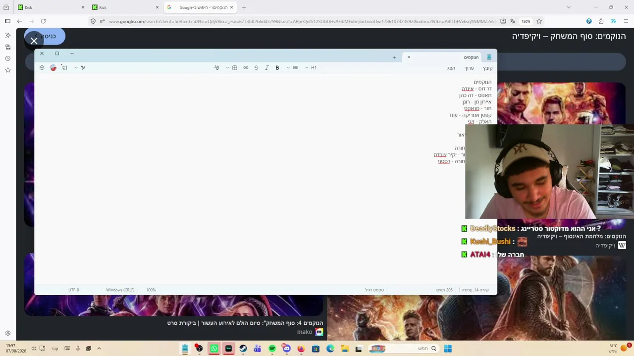
Task: Open the Infinity War Wikipedia result link
Action: pos(581,236)
